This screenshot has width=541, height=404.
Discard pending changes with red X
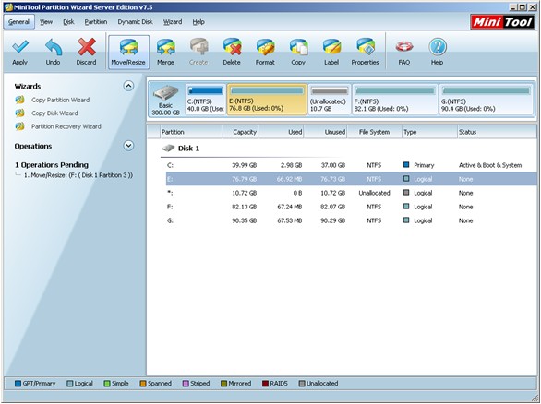(86, 52)
